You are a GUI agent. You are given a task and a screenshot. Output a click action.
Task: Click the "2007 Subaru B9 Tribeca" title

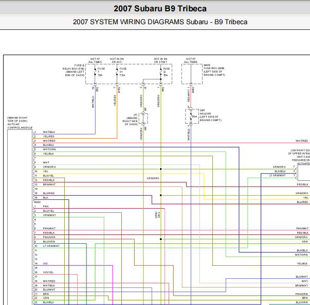[160, 9]
